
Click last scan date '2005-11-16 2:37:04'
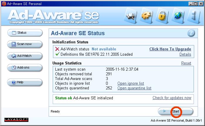(x=122, y=69)
